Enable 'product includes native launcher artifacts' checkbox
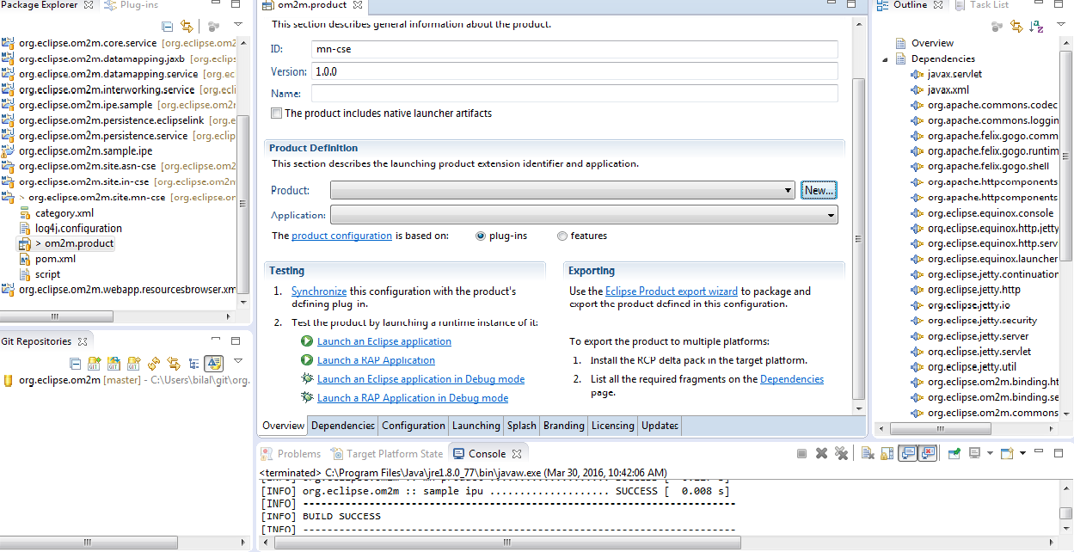This screenshot has height=552, width=1074. pos(276,113)
